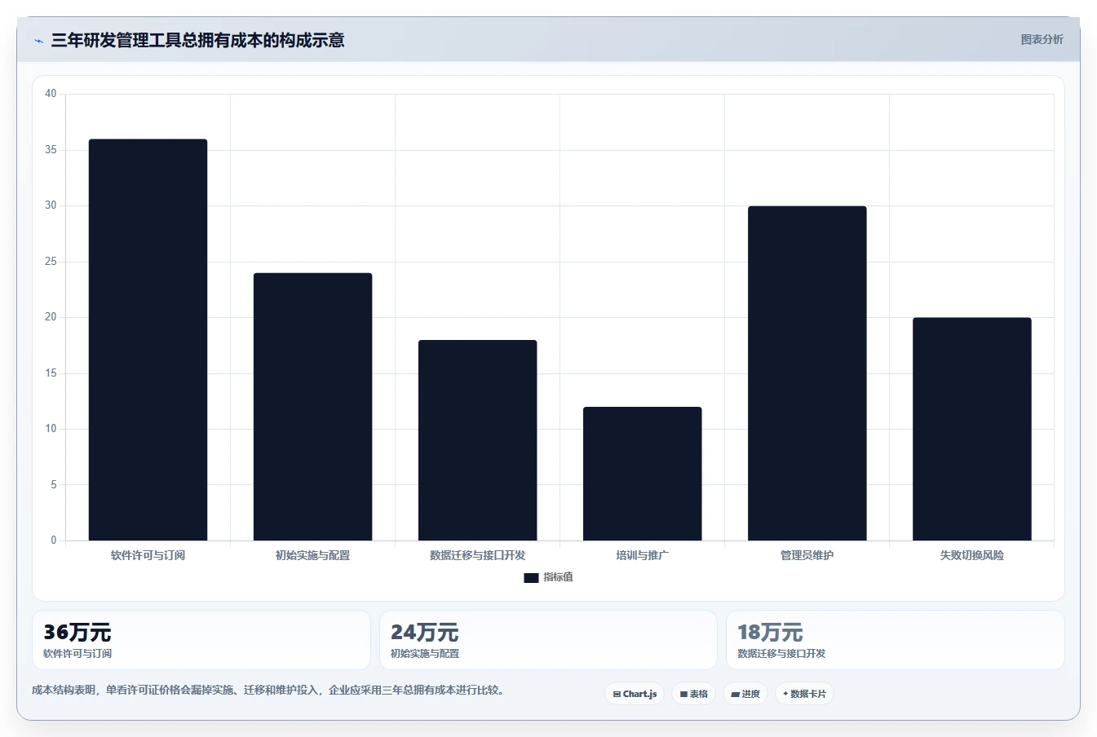
Task: Click the 指标值 legend label
Action: [x=559, y=577]
